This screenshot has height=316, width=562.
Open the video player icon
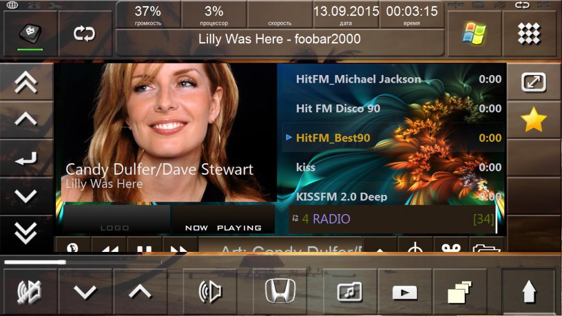pyautogui.click(x=405, y=292)
